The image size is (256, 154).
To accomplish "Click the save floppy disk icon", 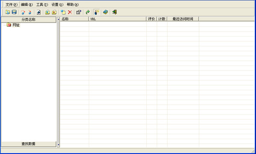I will (15, 12).
